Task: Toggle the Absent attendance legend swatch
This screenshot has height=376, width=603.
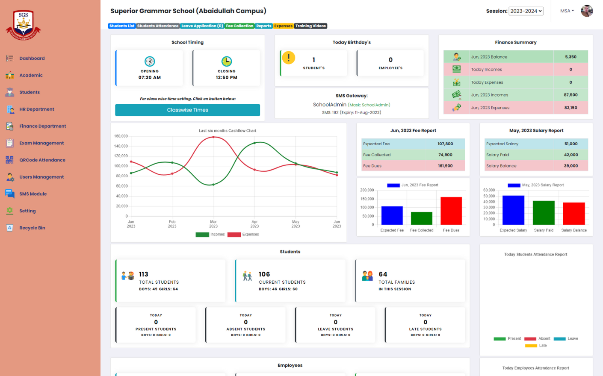Action: click(x=530, y=339)
